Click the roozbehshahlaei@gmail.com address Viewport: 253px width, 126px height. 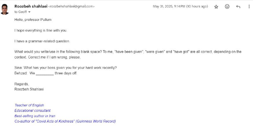click(x=71, y=6)
